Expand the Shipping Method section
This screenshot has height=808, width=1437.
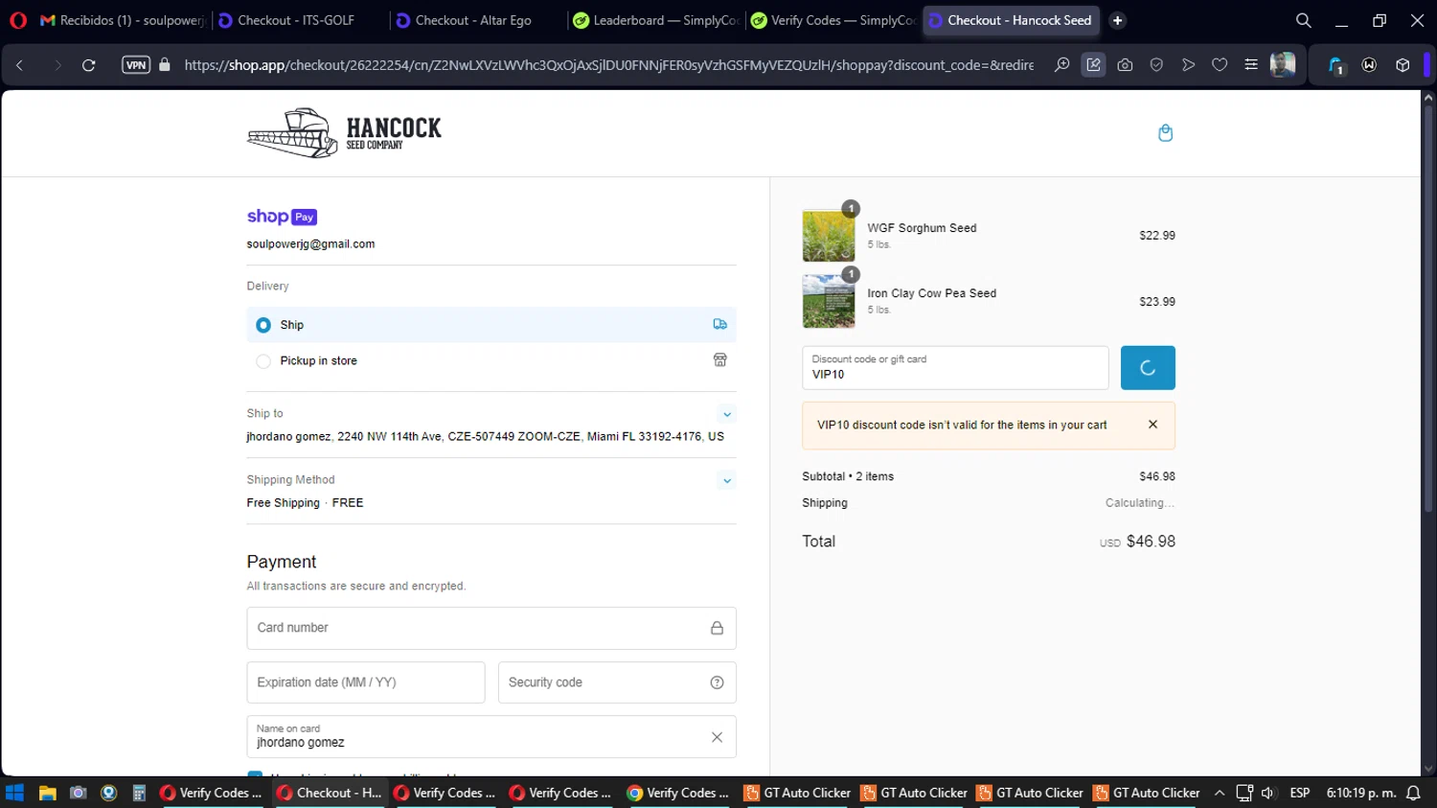[x=727, y=481]
